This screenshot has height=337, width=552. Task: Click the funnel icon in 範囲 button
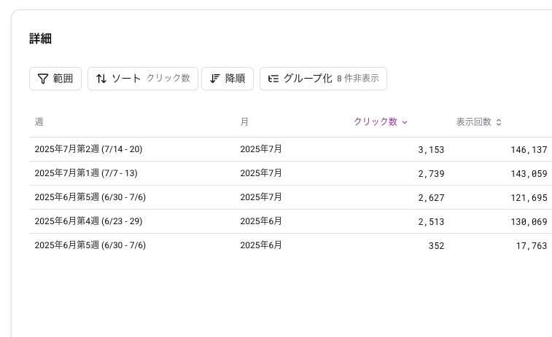pos(42,79)
